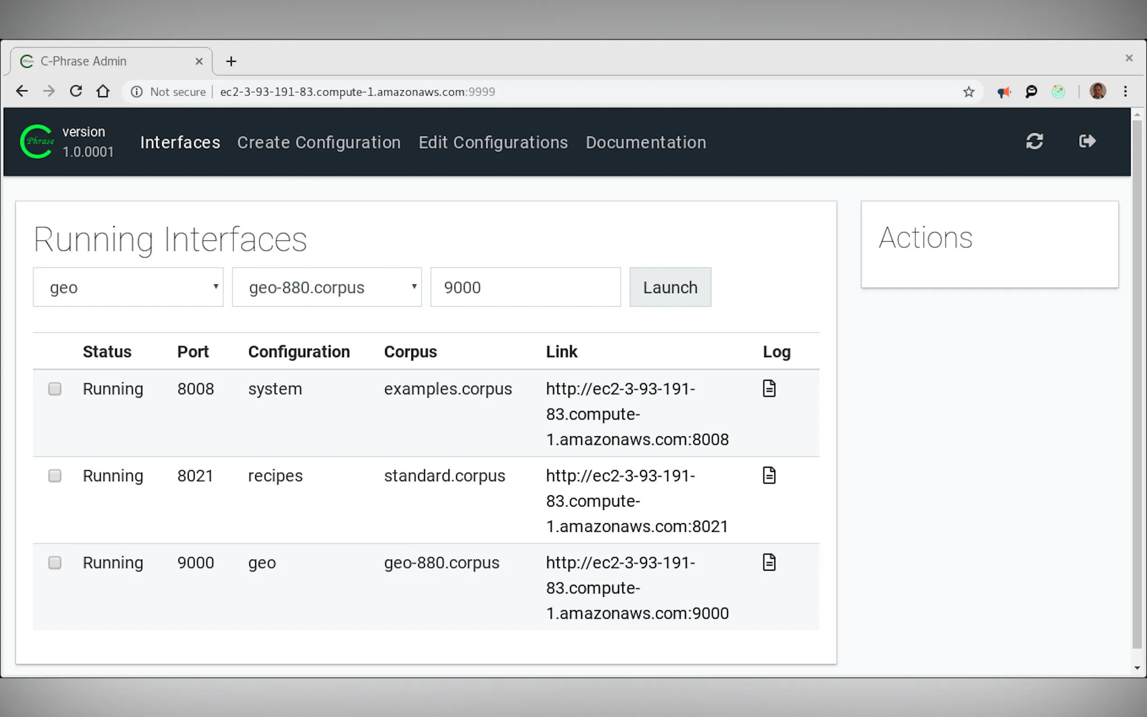Viewport: 1147px width, 717px height.
Task: Check the box for the port 9000 row
Action: (x=55, y=563)
